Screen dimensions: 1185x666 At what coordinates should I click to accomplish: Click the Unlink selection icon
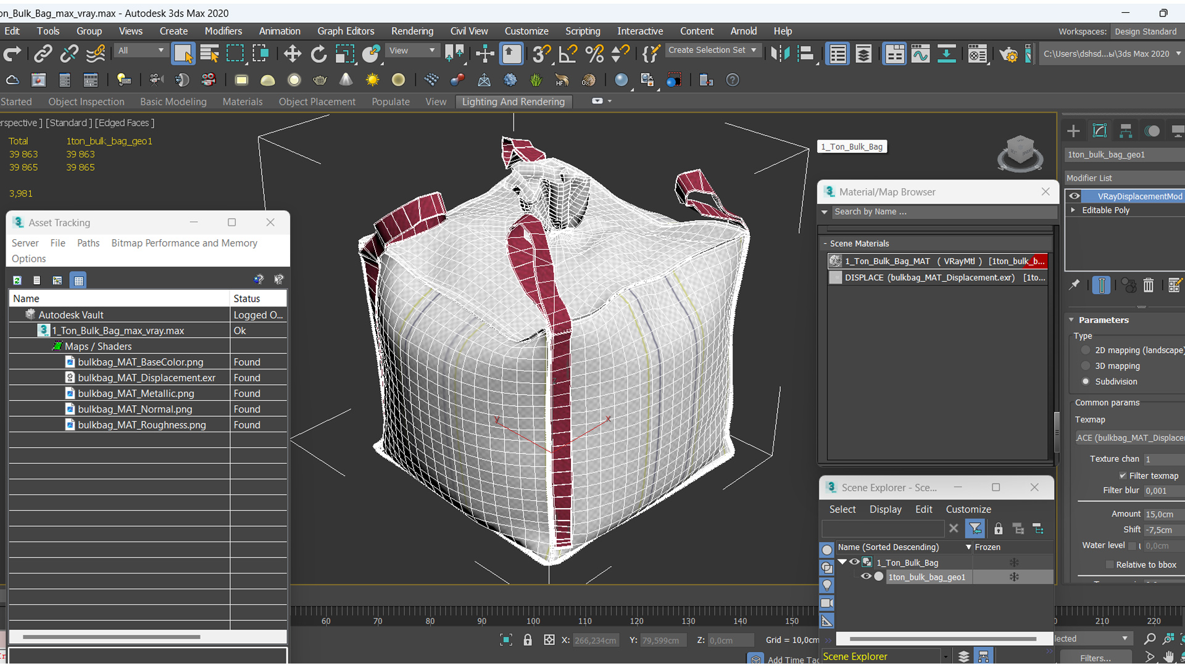click(69, 54)
